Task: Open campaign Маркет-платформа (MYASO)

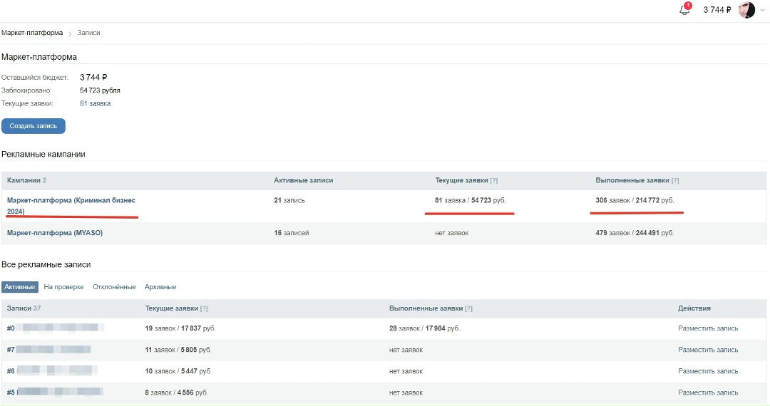Action: click(55, 233)
